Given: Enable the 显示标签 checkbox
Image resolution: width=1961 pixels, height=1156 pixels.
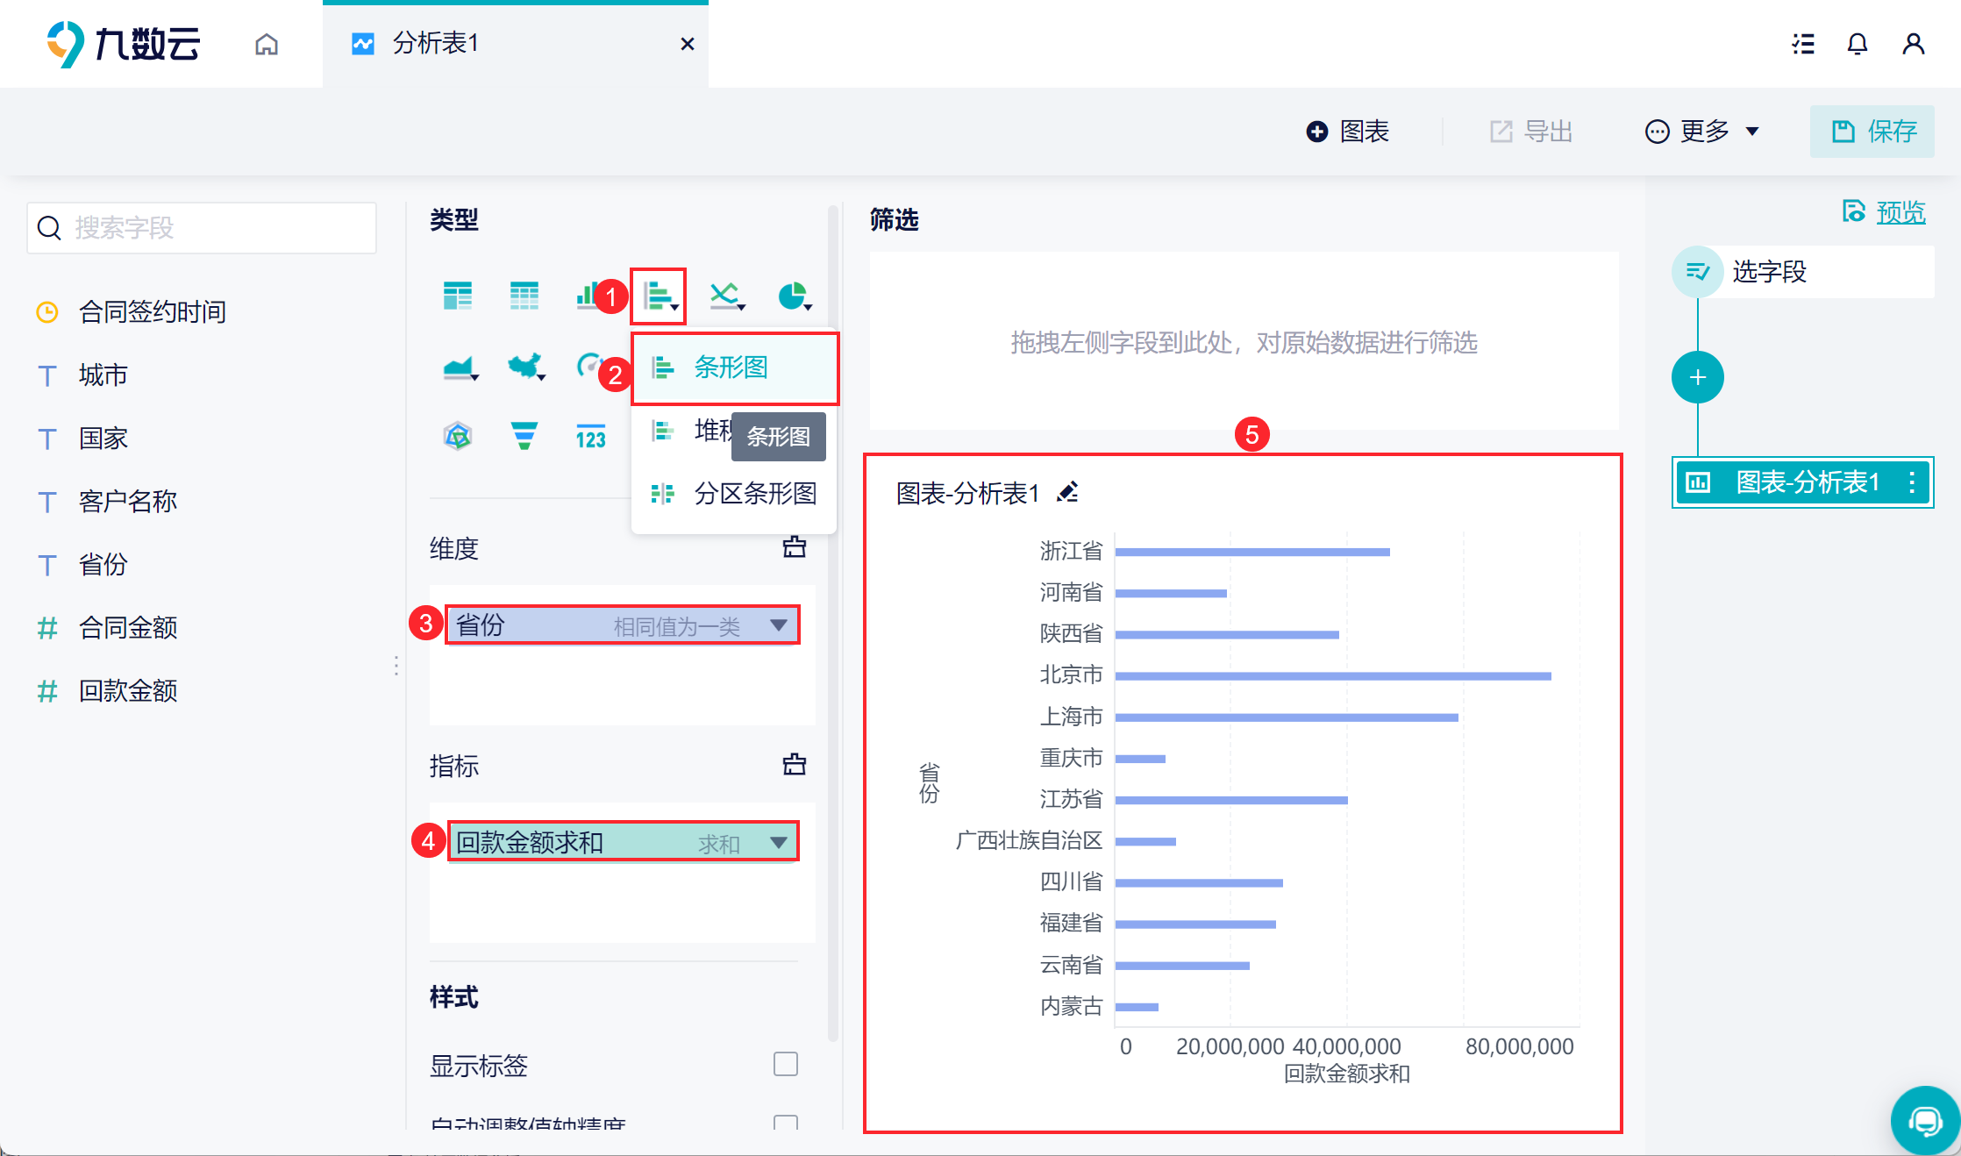Looking at the screenshot, I should point(786,1064).
